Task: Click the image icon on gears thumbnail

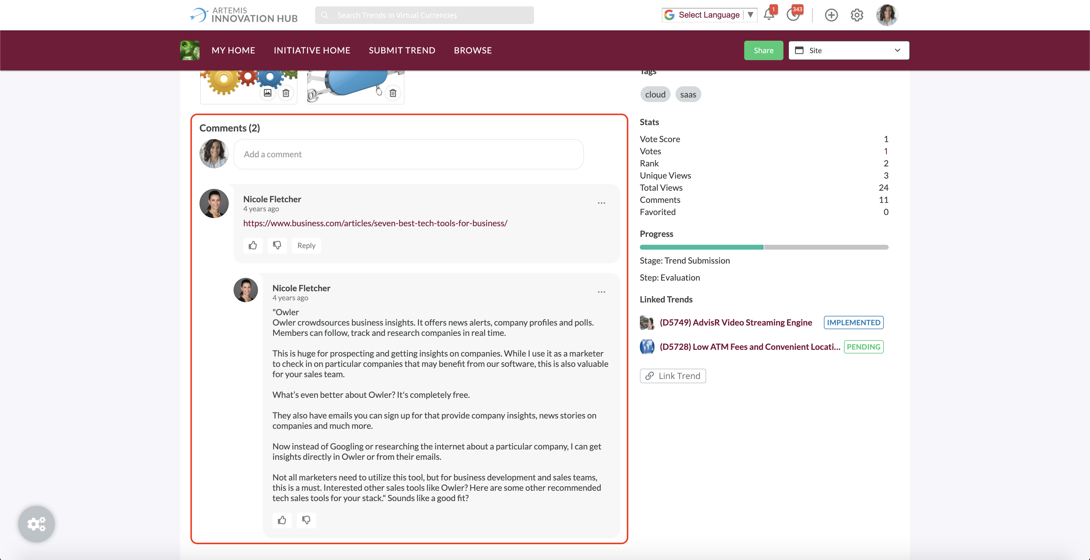Action: (267, 93)
